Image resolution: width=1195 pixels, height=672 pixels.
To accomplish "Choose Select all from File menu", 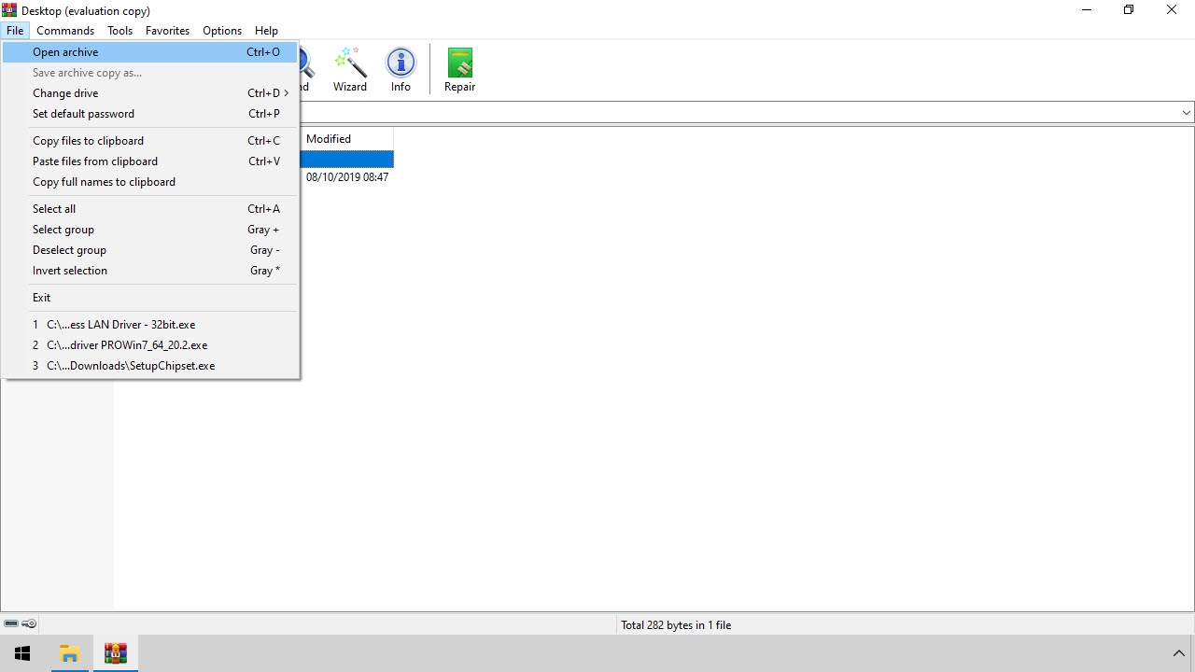I will tap(150, 209).
